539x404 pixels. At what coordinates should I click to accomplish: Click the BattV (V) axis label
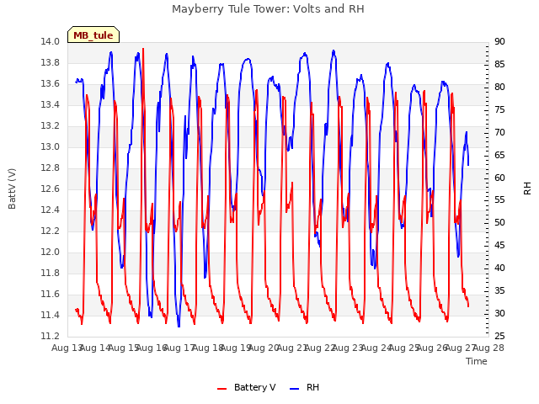coord(12,189)
